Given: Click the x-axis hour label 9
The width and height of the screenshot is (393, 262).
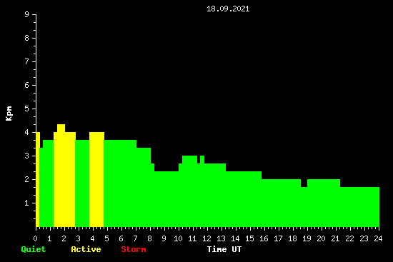Looking at the screenshot, I should [x=164, y=238].
